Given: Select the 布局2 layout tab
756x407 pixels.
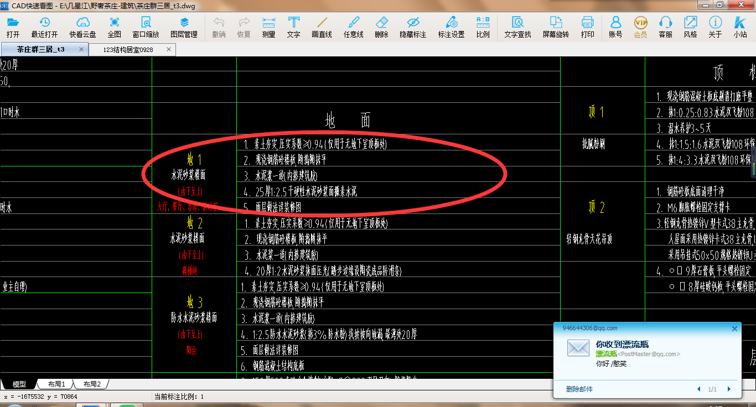Looking at the screenshot, I should (92, 384).
